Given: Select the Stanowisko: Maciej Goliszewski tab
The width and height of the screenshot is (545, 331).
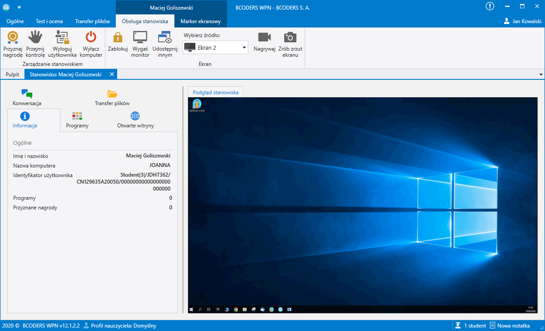Looking at the screenshot, I should 66,75.
